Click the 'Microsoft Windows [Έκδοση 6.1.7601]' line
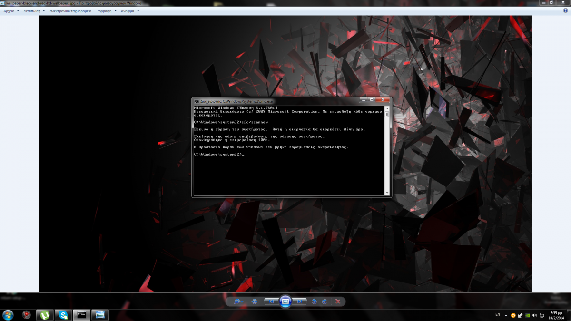The height and width of the screenshot is (321, 571). coord(236,108)
